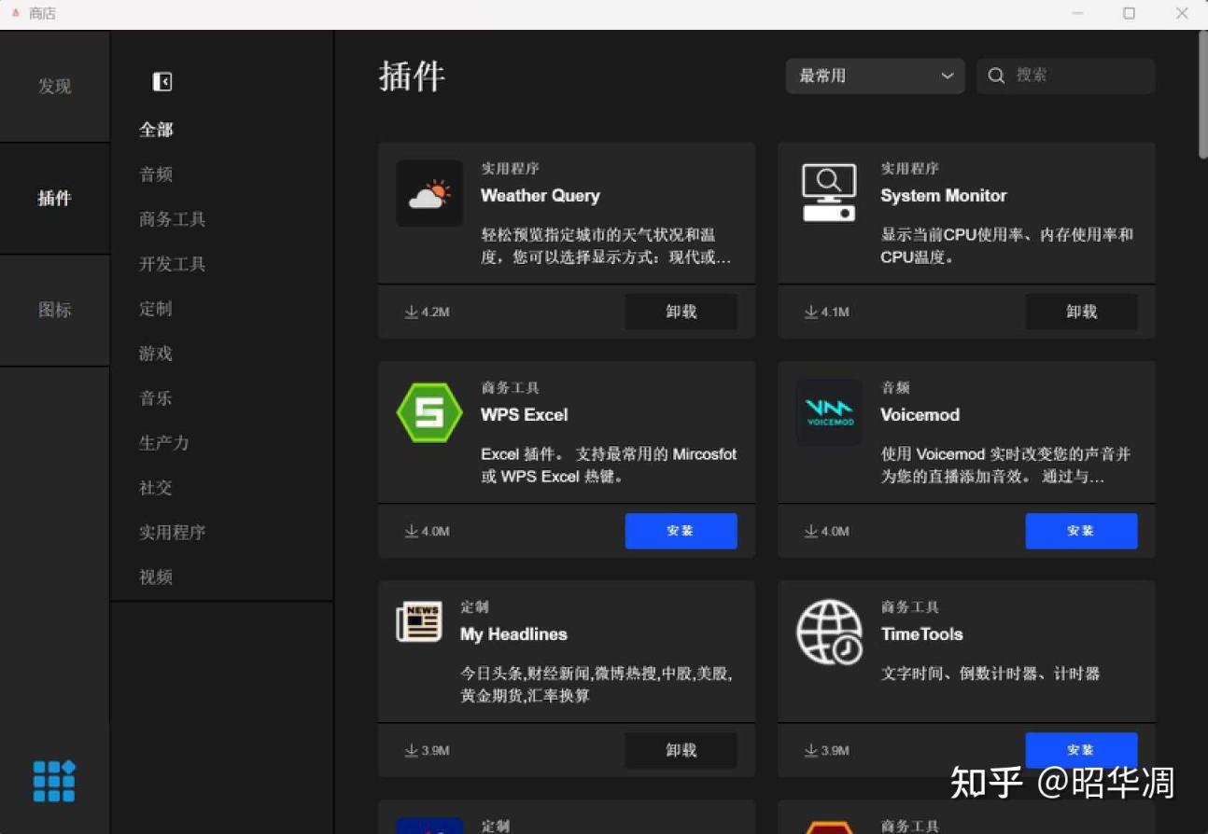
Task: Select the 生产力 category
Action: [x=164, y=443]
